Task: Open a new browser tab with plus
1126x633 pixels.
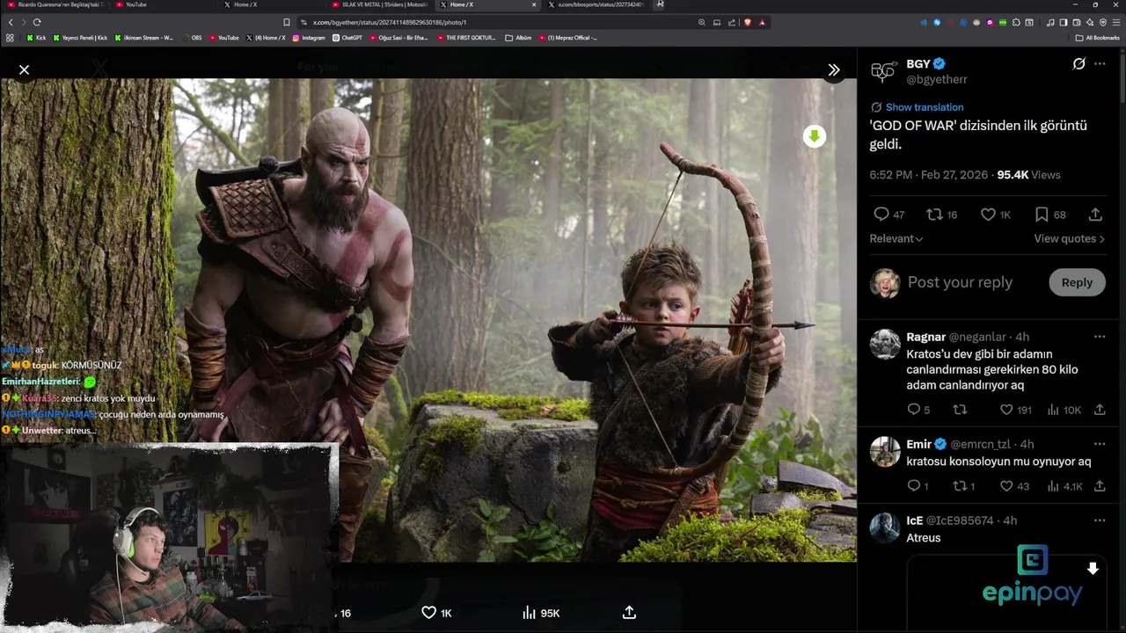Action: coord(660,4)
